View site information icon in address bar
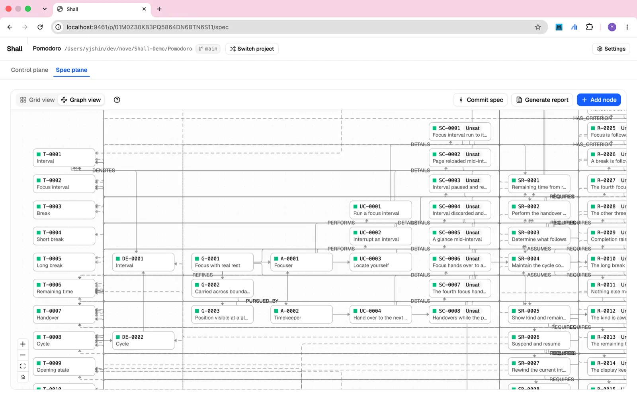The image size is (637, 400). 58,27
